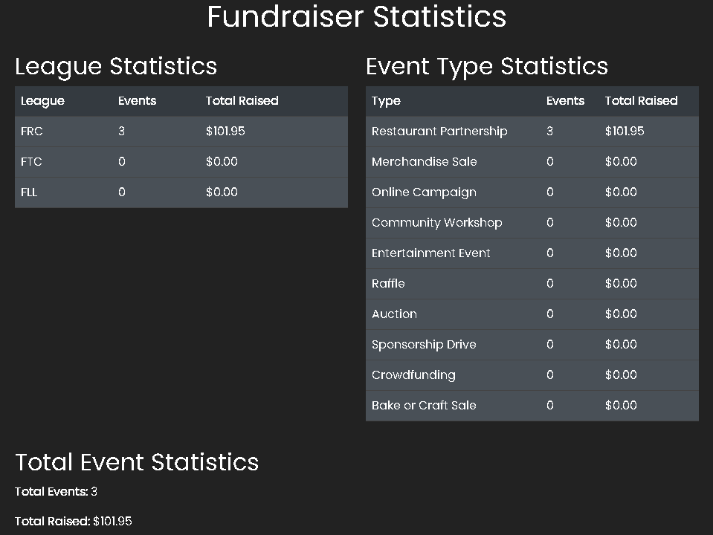Click the Type column header

[x=386, y=101]
